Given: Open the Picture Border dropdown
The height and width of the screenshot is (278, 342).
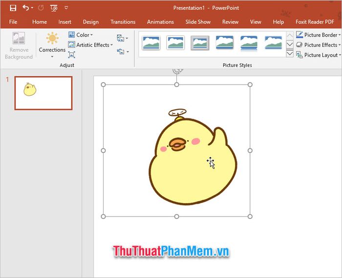Looking at the screenshot, I should [x=319, y=35].
